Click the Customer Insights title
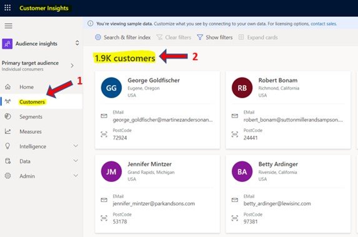Viewport: 358px width, 237px height. 44,8
